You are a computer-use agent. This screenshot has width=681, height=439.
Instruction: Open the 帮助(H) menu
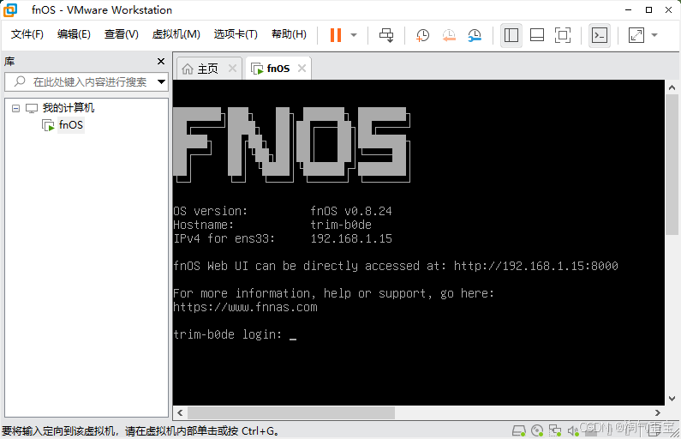(x=289, y=34)
